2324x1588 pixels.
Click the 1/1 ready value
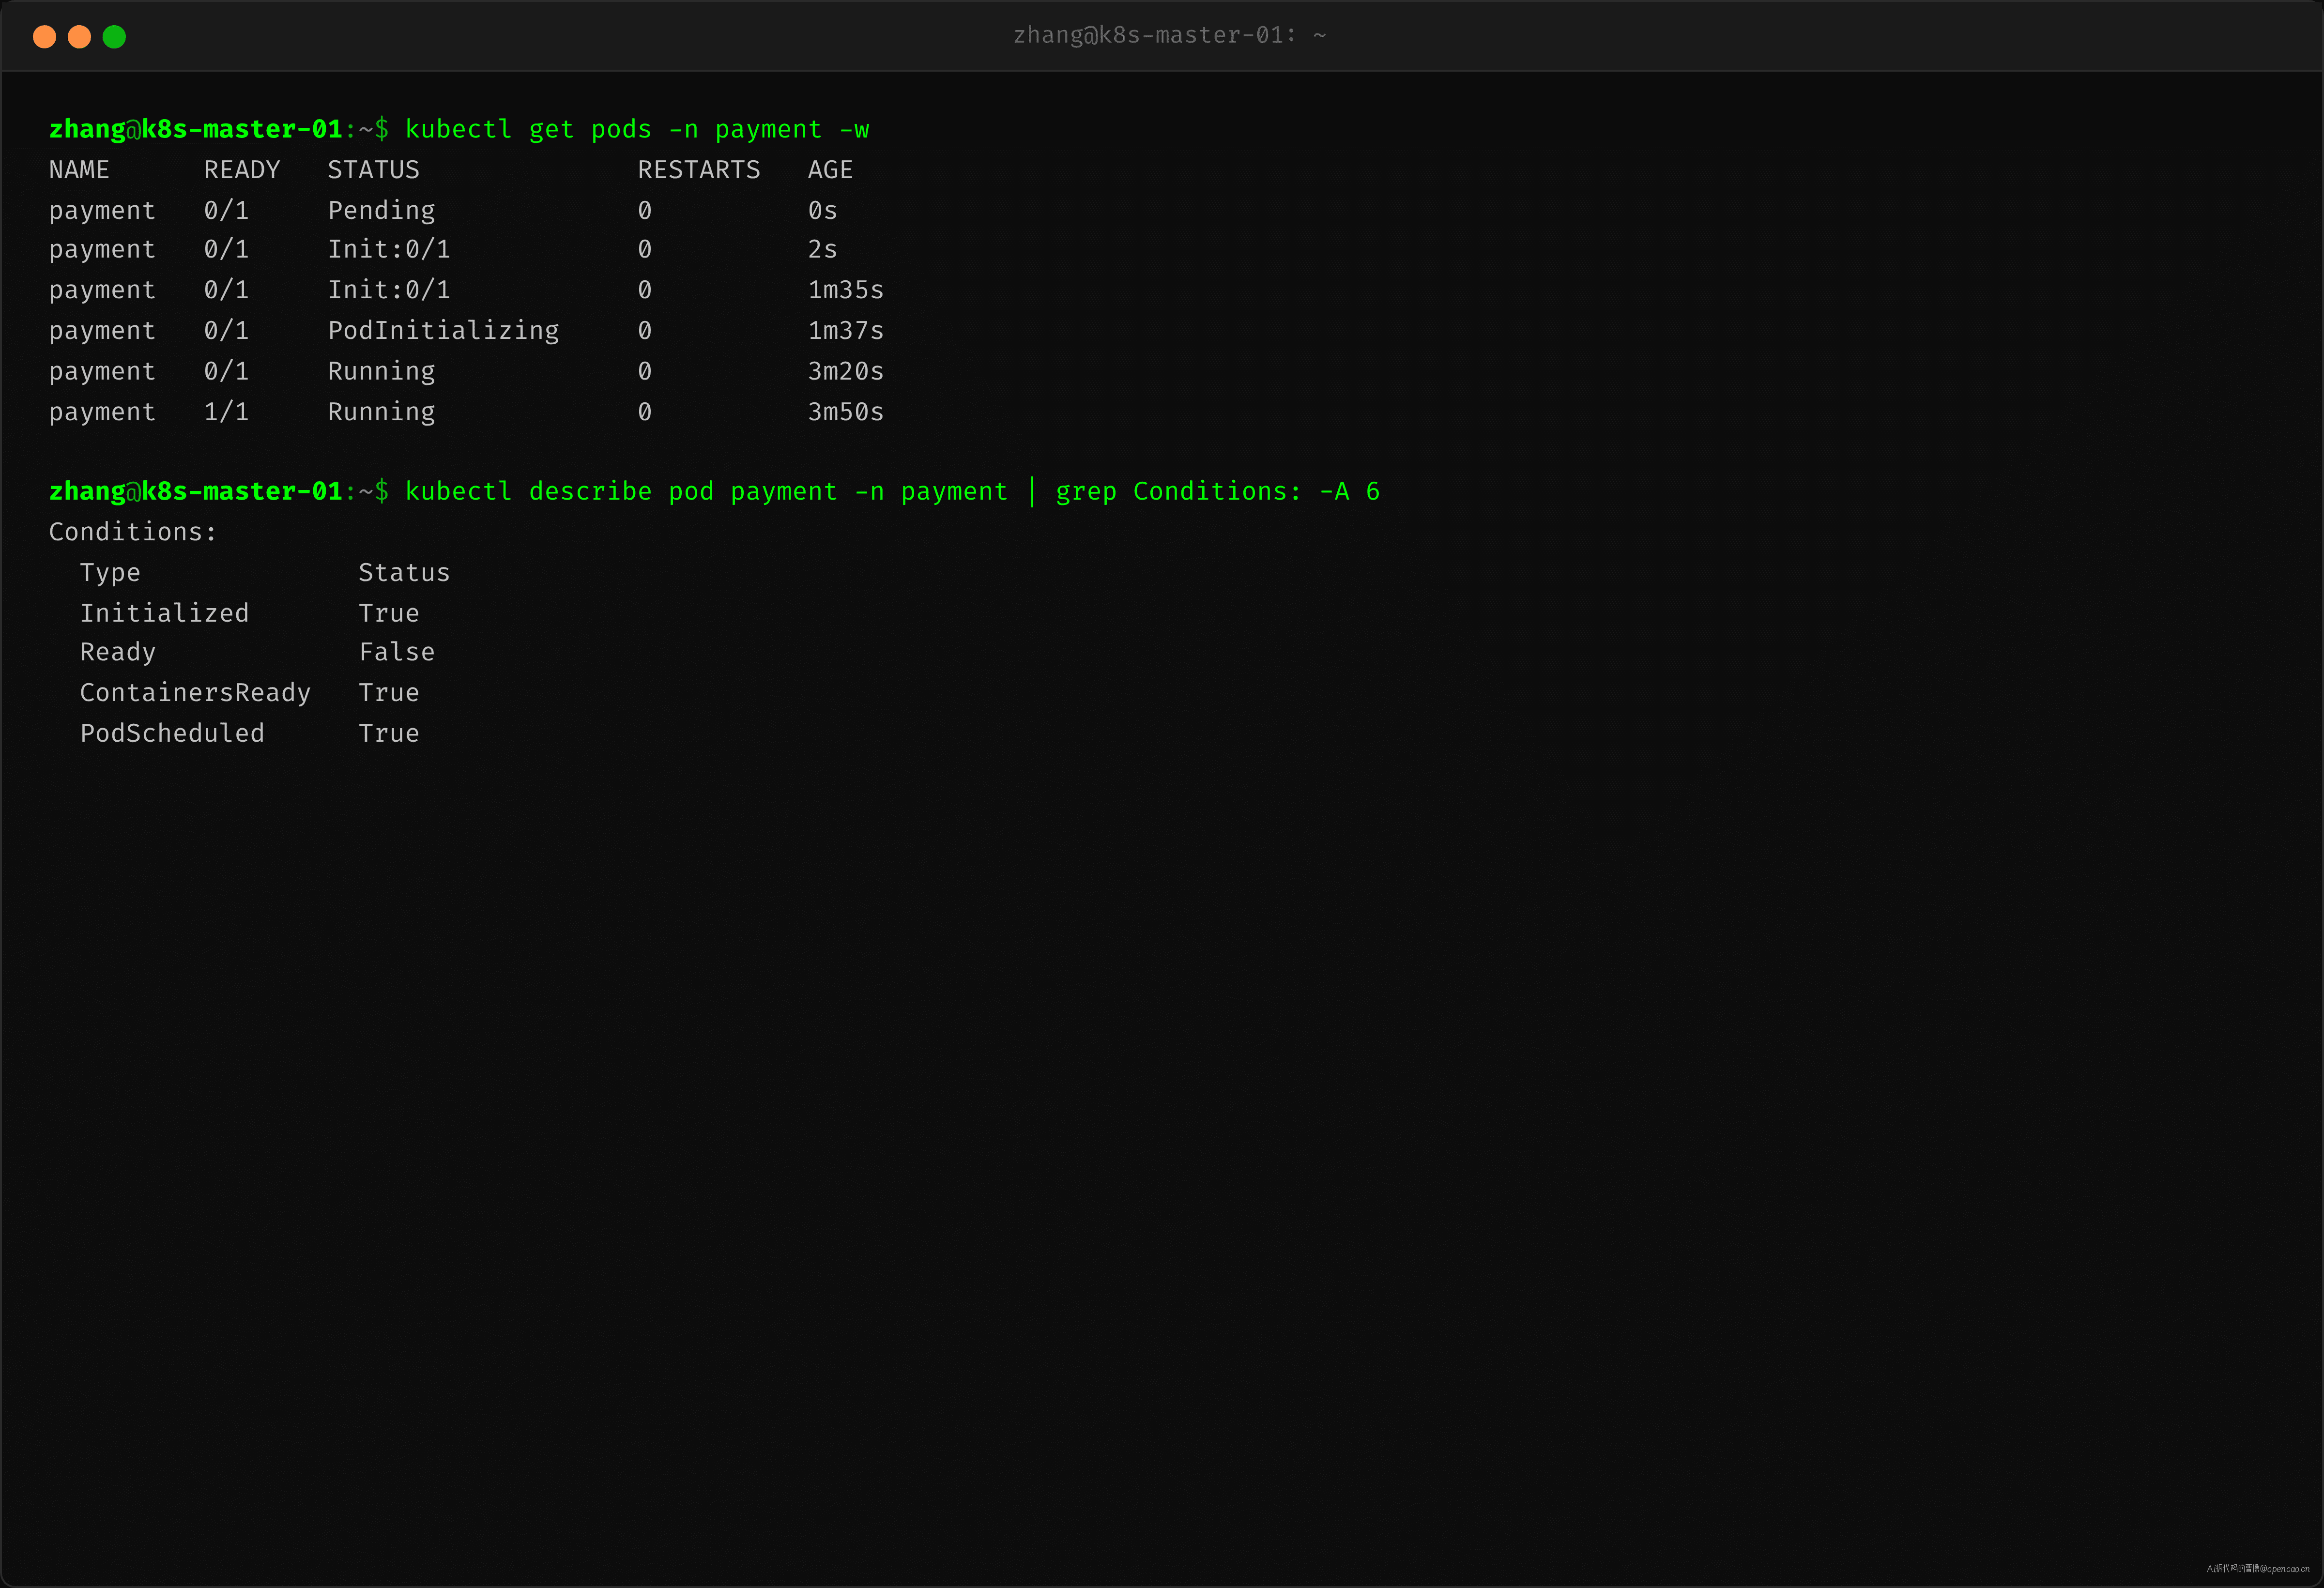click(226, 412)
